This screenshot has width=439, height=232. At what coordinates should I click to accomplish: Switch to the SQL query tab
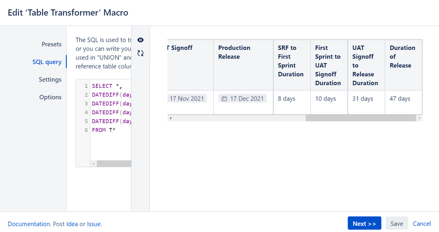[47, 62]
